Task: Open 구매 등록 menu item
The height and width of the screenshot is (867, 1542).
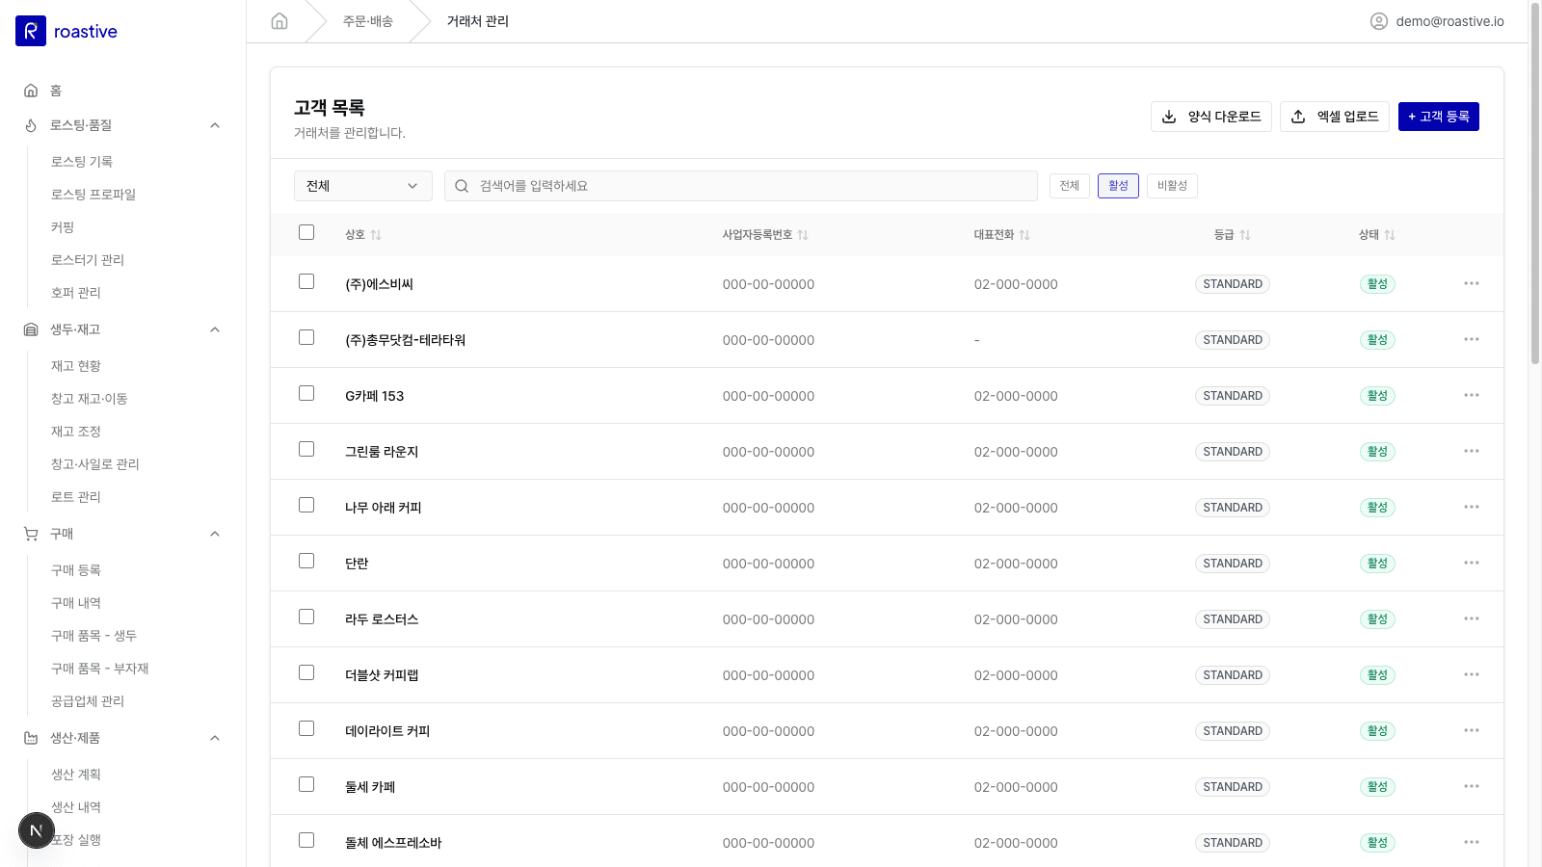Action: pyautogui.click(x=76, y=570)
